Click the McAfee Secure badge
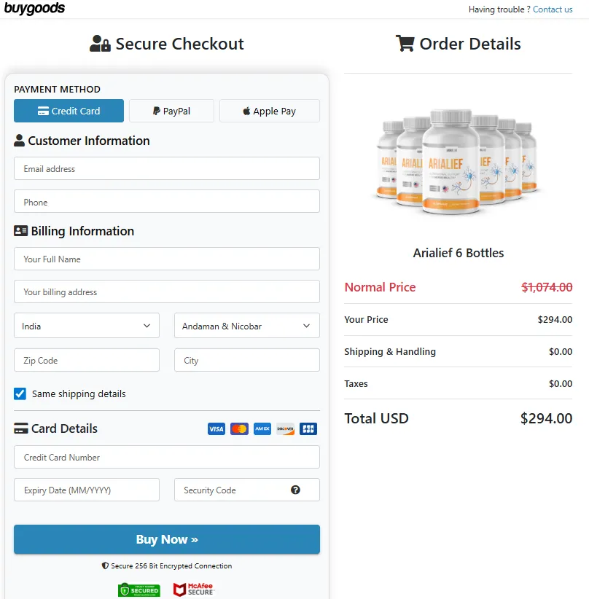The width and height of the screenshot is (589, 599). click(x=194, y=590)
